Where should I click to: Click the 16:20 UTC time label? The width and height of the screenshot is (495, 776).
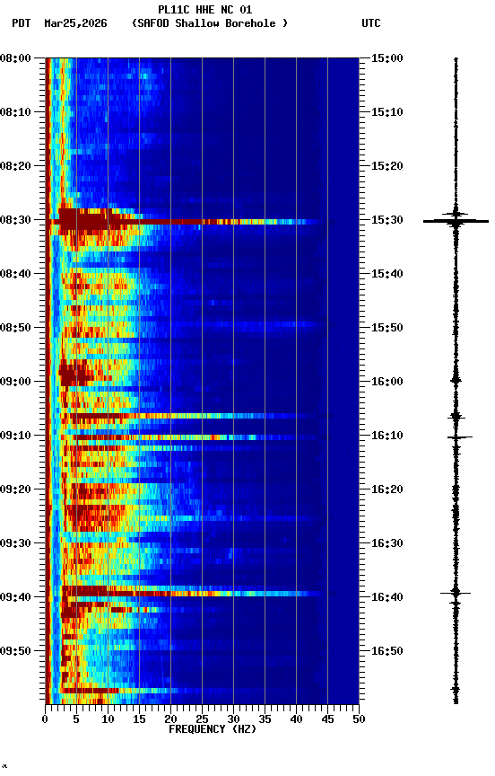[387, 489]
